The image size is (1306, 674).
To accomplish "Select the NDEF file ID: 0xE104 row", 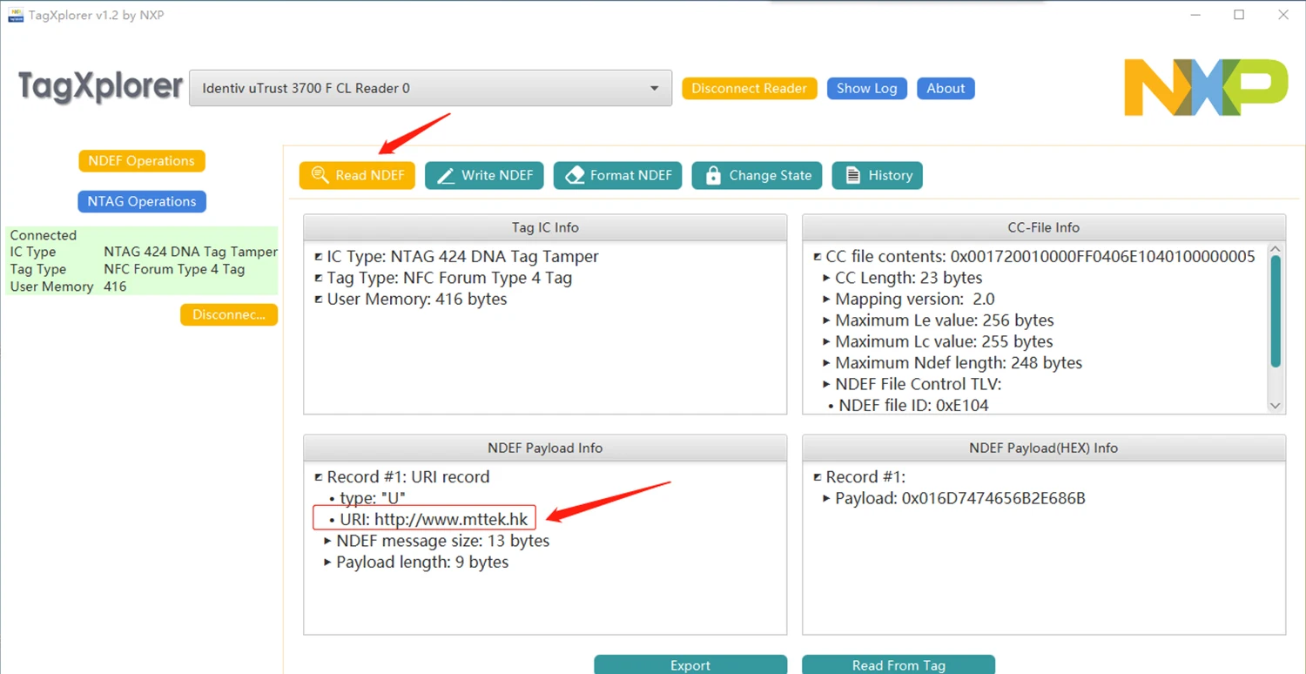I will (x=907, y=405).
